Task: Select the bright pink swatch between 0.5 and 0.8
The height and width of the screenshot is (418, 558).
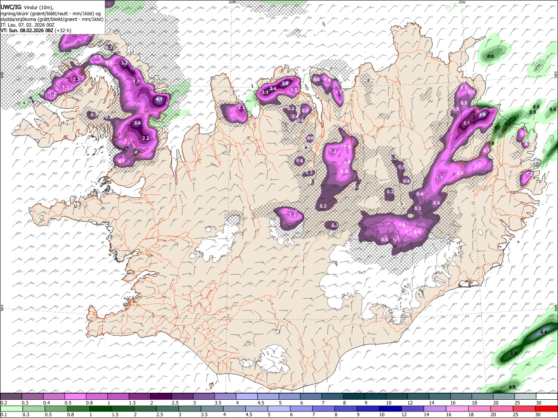Action: [75, 397]
